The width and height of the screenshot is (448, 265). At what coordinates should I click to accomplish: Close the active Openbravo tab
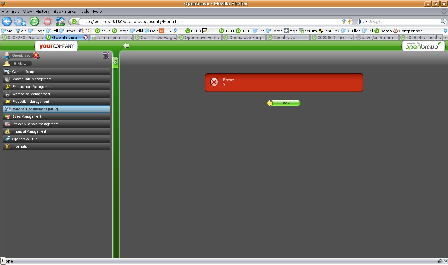(86, 37)
